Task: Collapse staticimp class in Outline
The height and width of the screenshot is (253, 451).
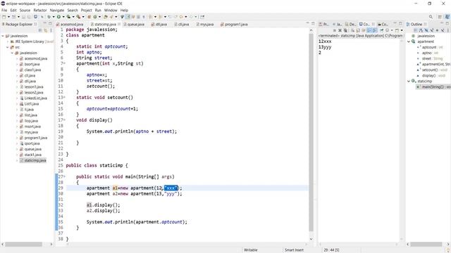Action: [409, 82]
